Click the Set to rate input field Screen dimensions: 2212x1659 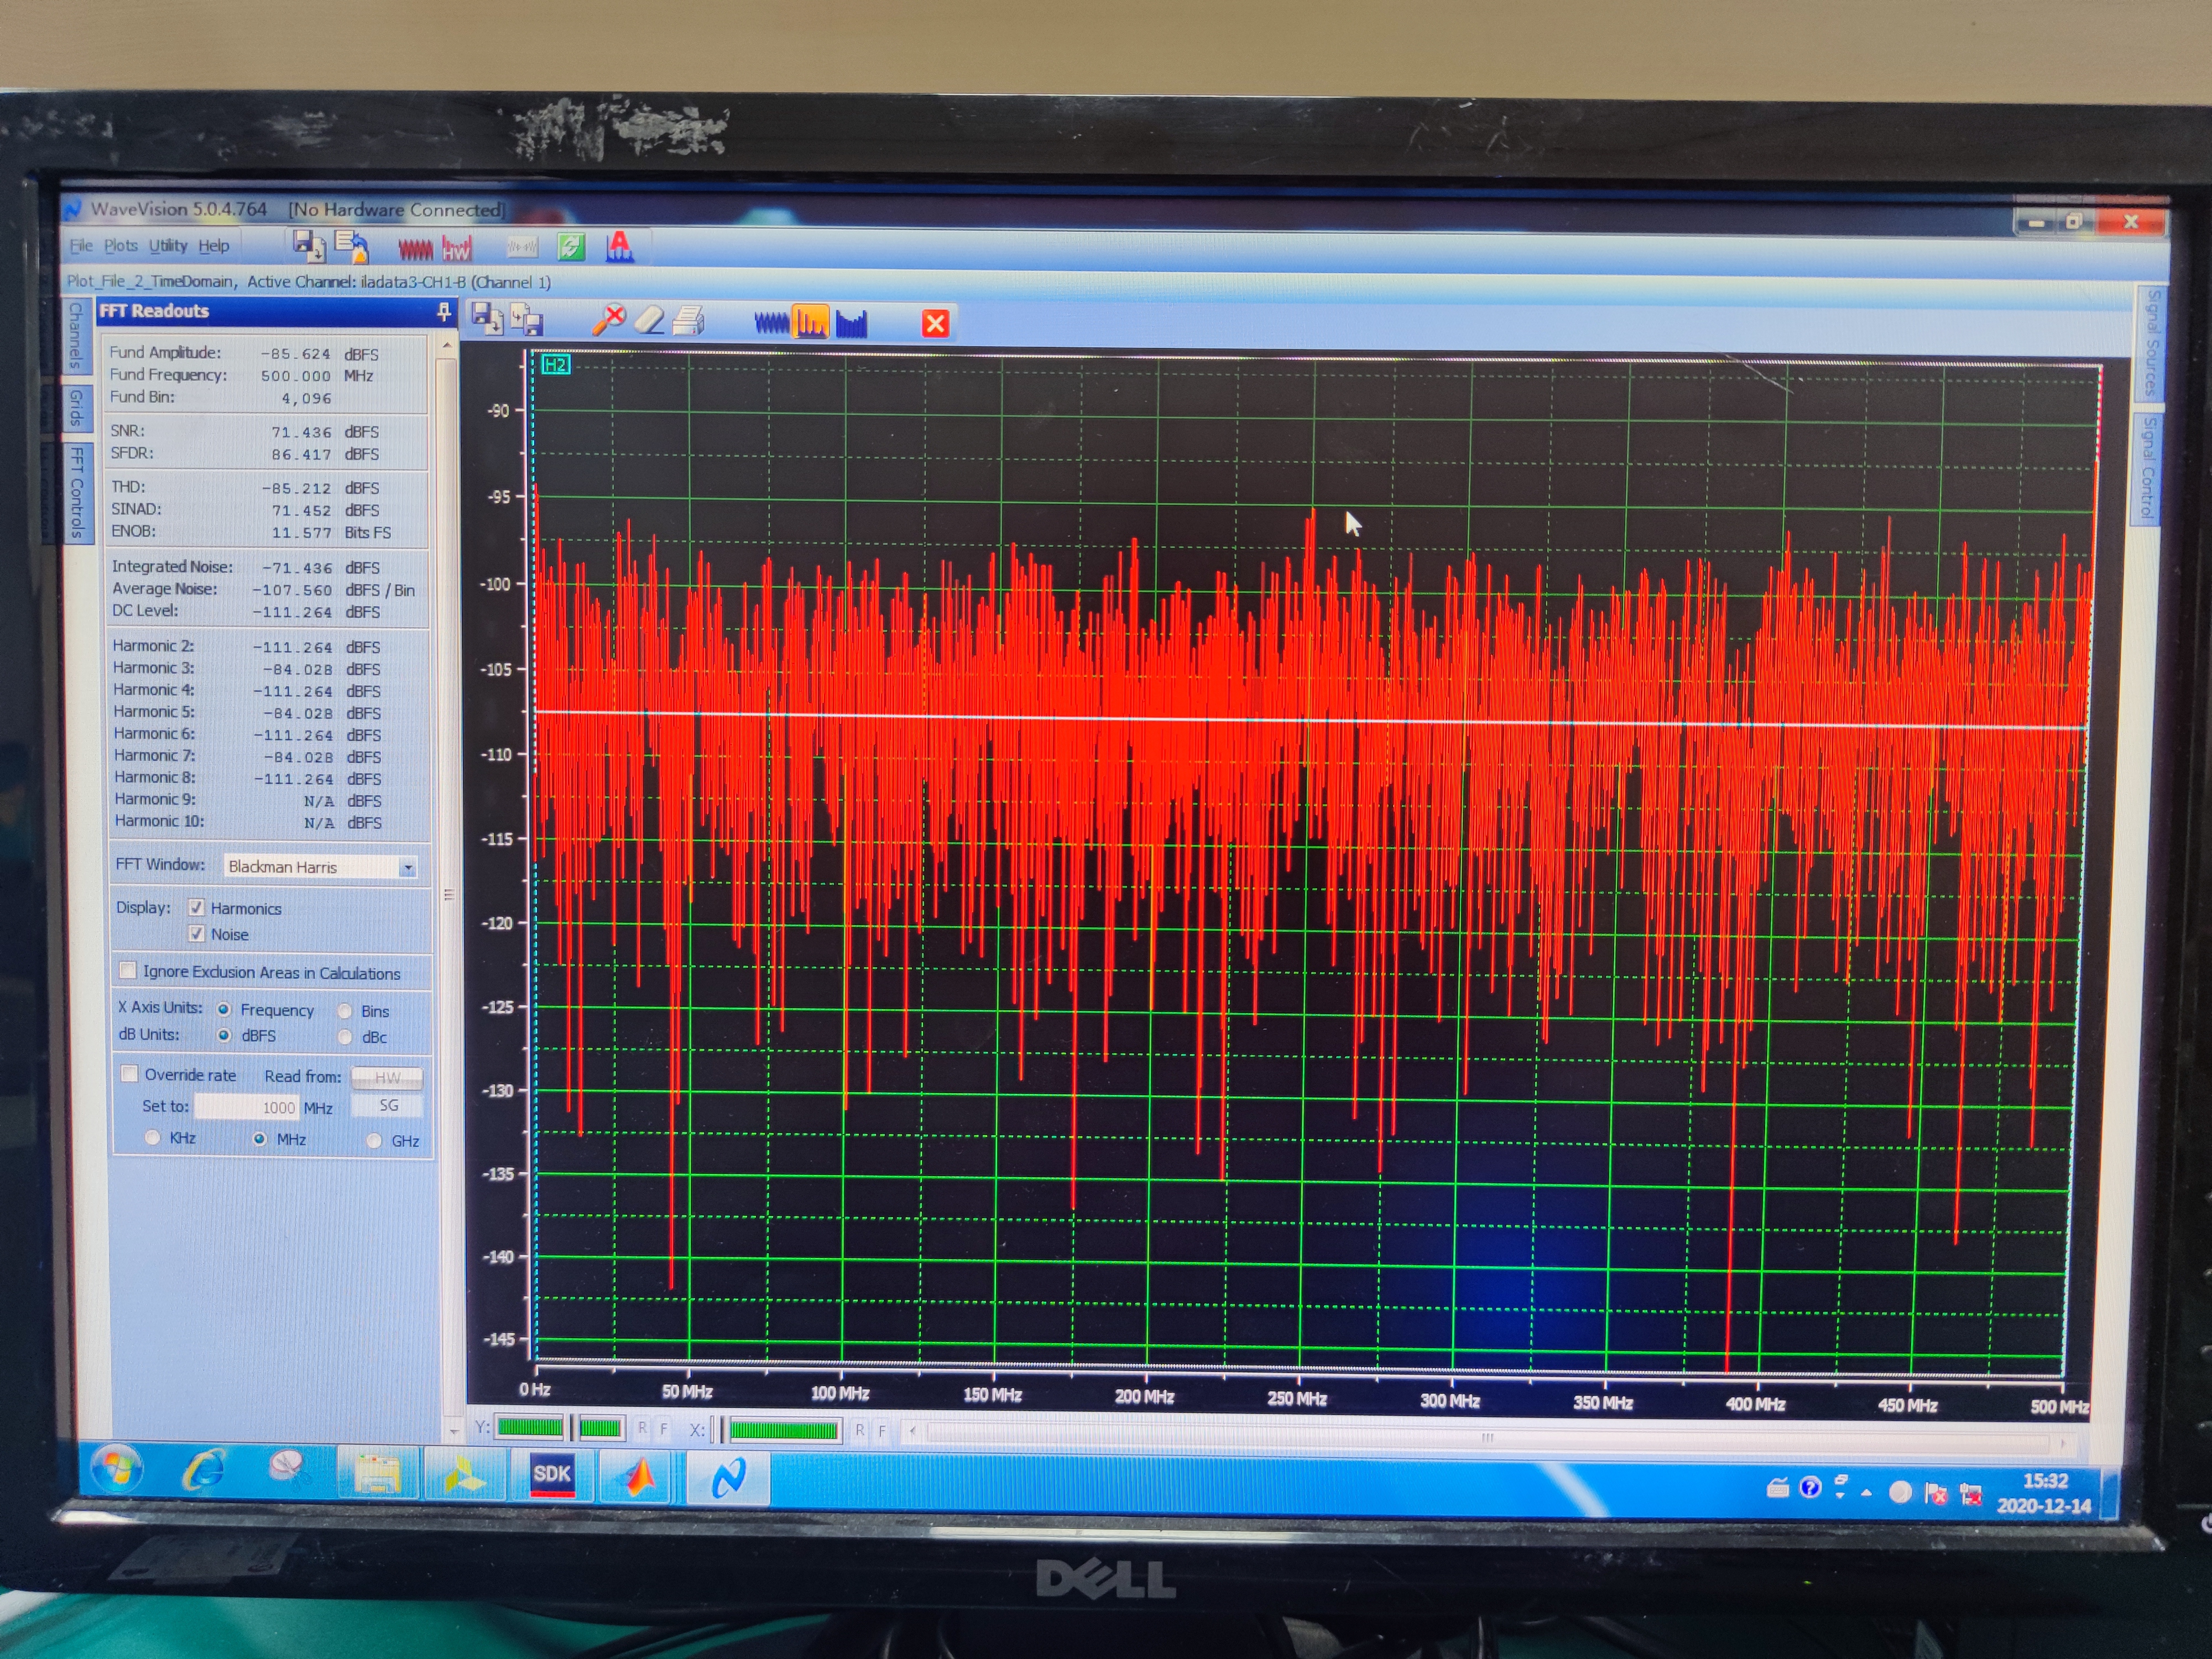coord(247,1107)
